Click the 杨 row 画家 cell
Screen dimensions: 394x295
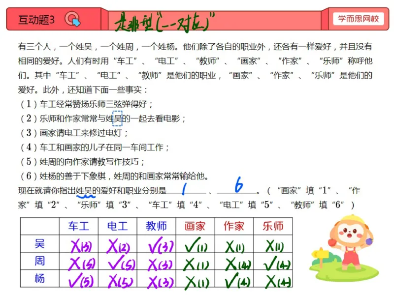click(x=195, y=278)
